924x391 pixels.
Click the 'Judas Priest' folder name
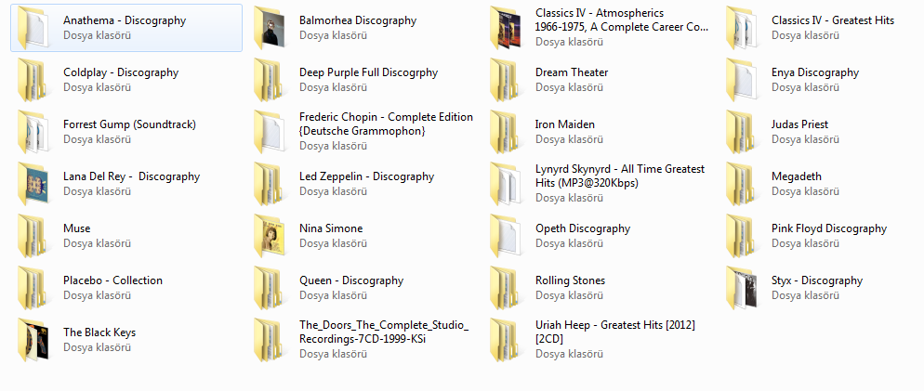point(799,124)
